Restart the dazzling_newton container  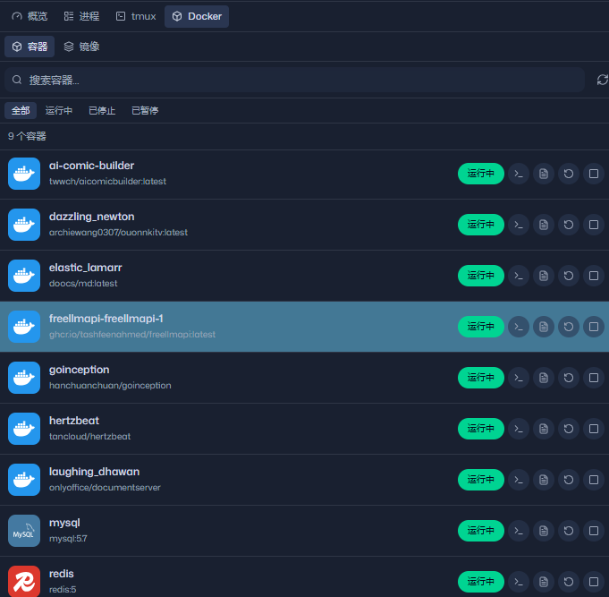pyautogui.click(x=569, y=225)
